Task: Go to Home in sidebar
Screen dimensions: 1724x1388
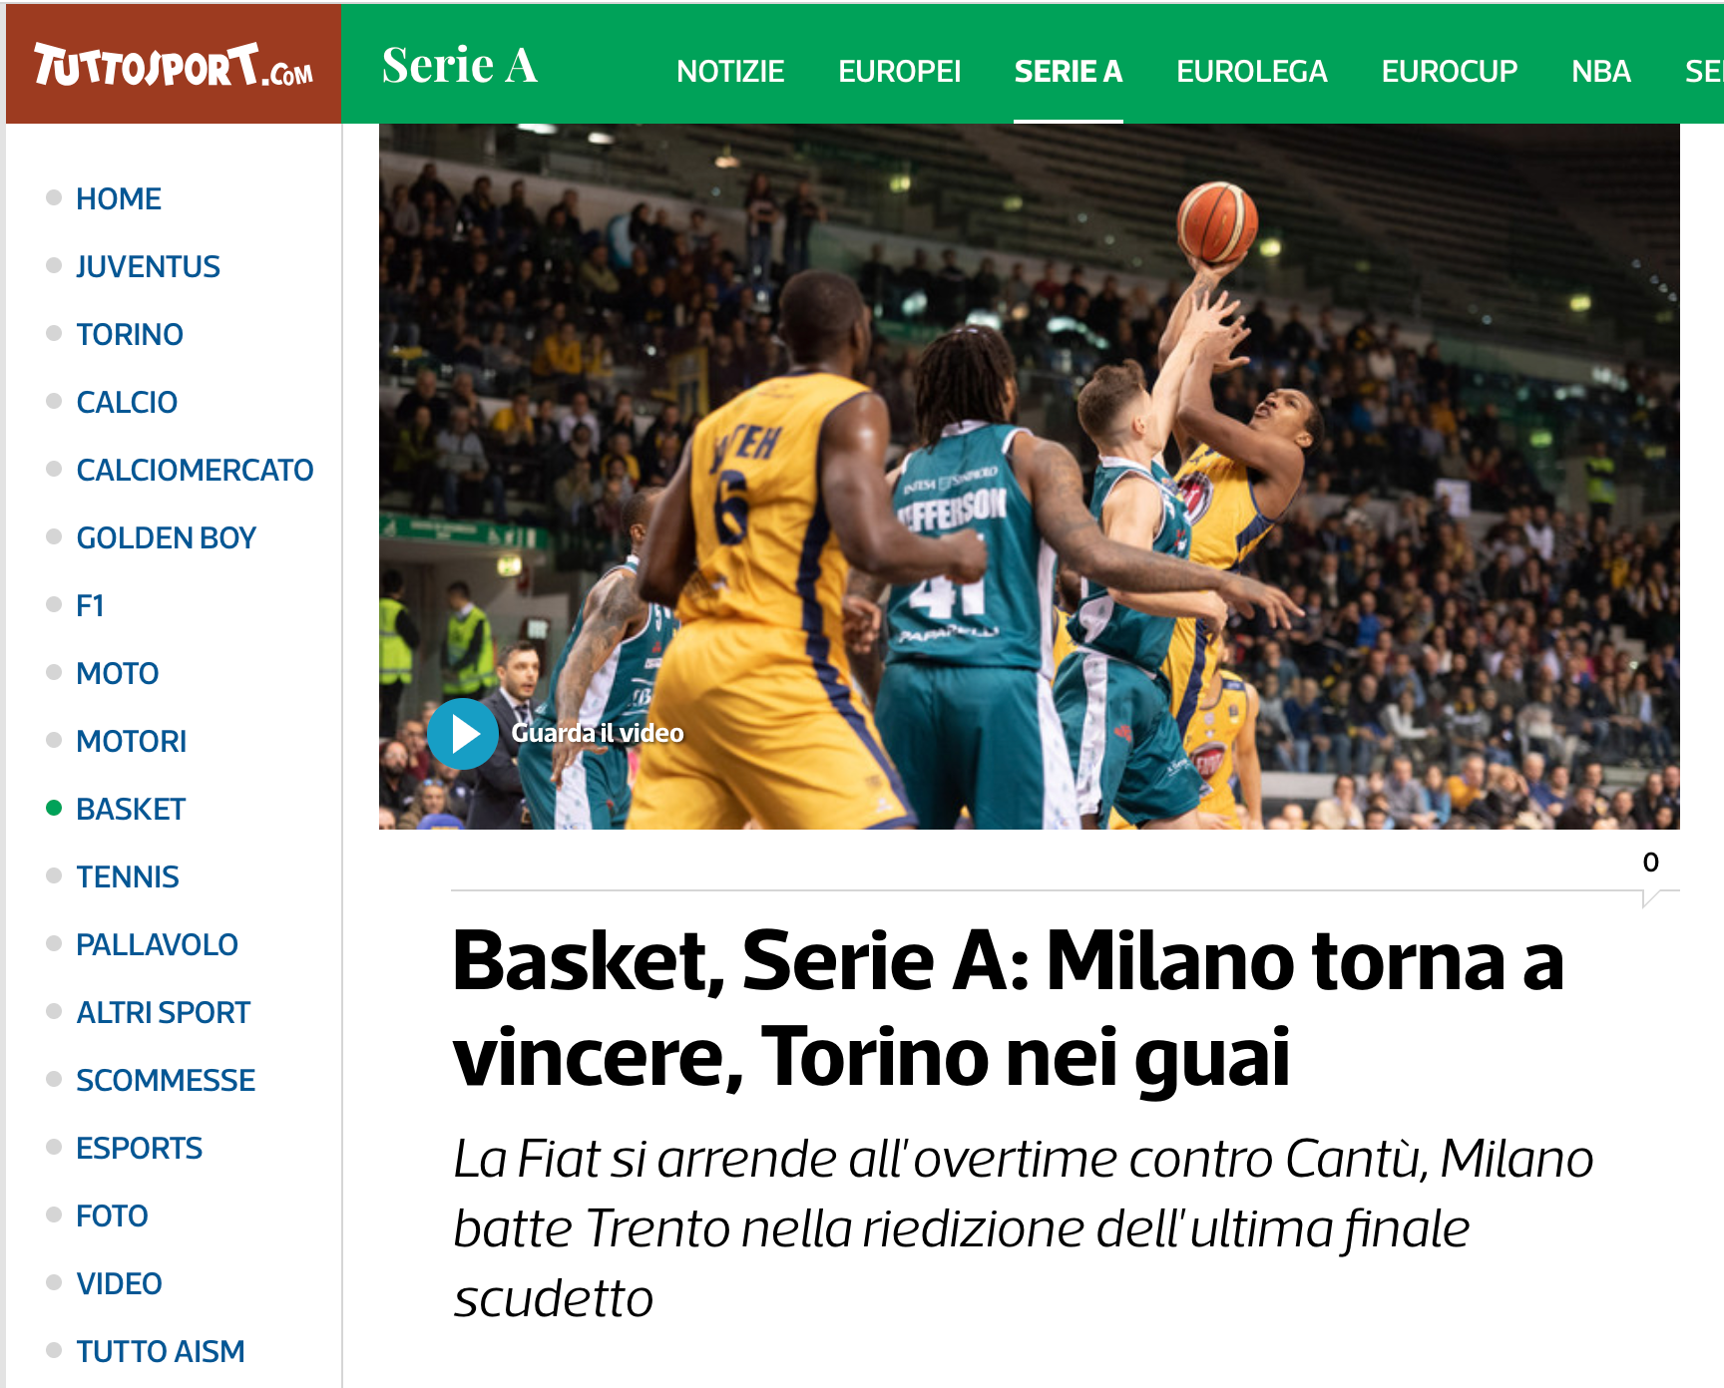Action: (119, 199)
